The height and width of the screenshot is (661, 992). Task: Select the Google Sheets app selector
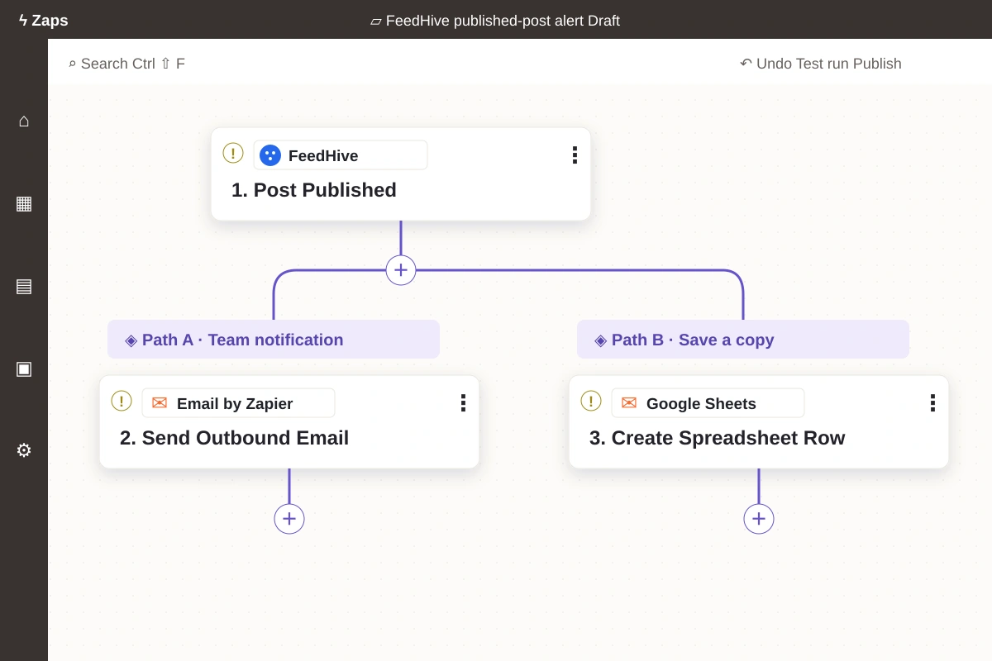click(708, 403)
